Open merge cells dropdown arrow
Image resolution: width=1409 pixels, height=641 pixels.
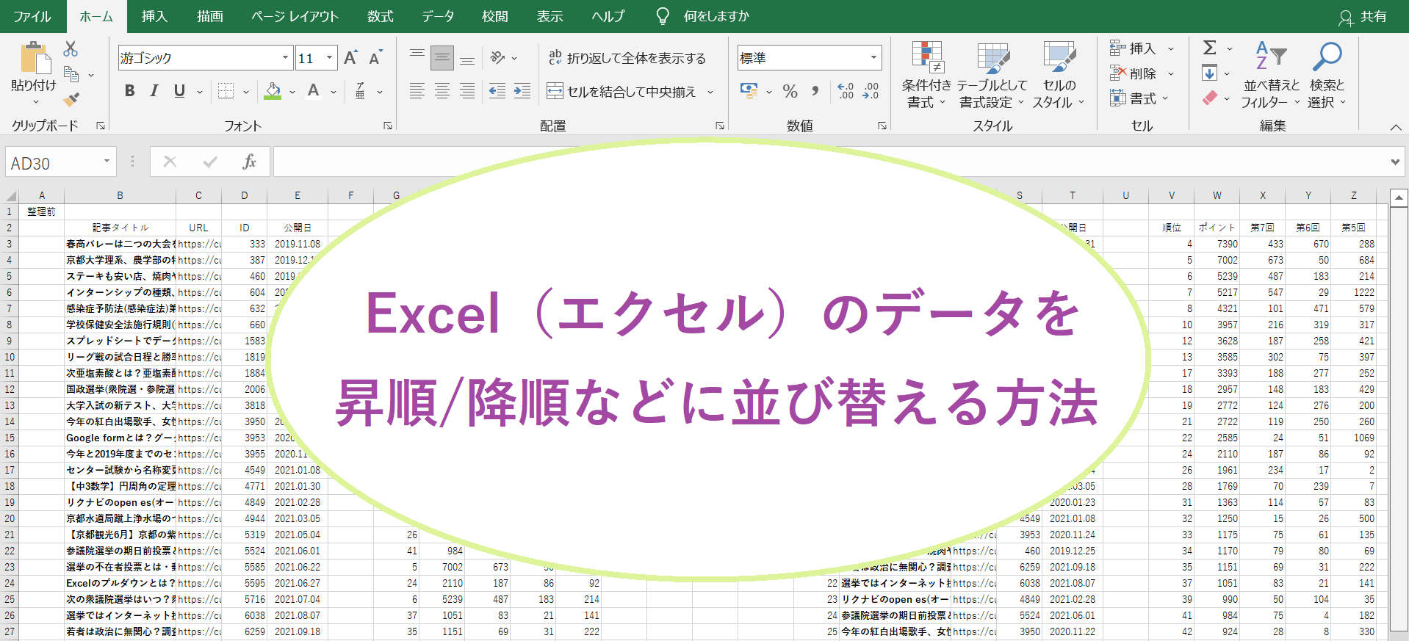coord(710,92)
